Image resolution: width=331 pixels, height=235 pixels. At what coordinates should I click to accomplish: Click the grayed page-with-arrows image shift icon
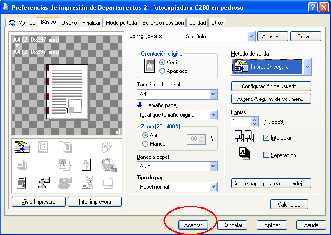pos(43,147)
